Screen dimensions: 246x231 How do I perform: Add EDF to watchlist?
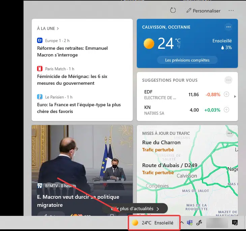[x=226, y=94]
